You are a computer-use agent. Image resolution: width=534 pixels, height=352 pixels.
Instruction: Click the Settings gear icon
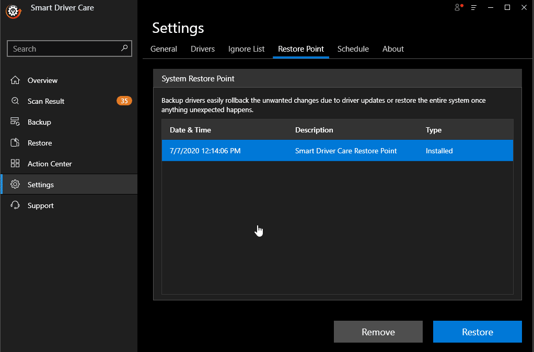pos(15,185)
